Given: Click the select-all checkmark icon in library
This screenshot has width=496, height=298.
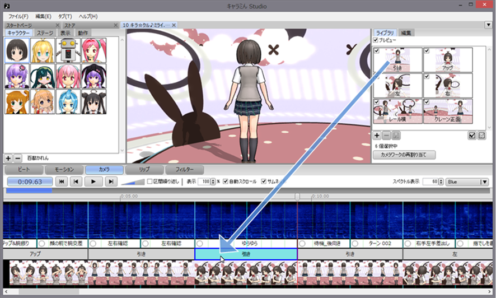Looking at the screenshot, I should pyautogui.click(x=472, y=136).
